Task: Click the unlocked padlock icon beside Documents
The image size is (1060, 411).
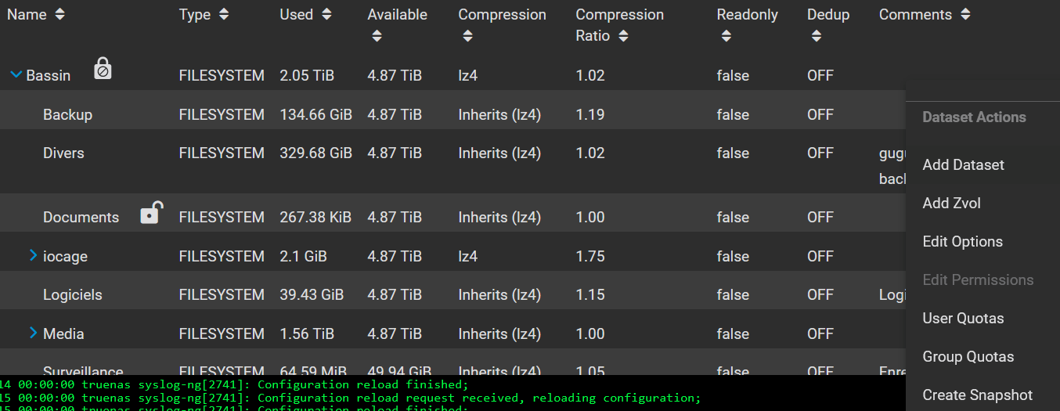Action: tap(151, 212)
